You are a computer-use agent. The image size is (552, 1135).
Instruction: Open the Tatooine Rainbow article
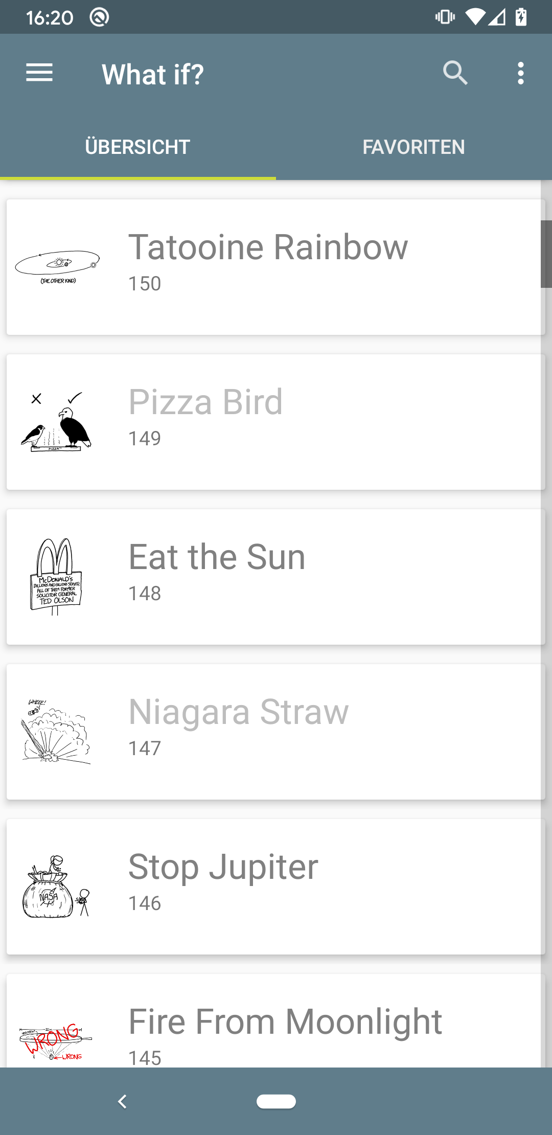[x=268, y=247]
